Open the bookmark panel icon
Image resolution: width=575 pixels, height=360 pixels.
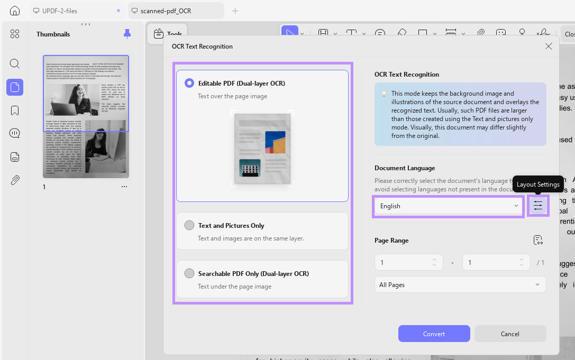click(15, 110)
